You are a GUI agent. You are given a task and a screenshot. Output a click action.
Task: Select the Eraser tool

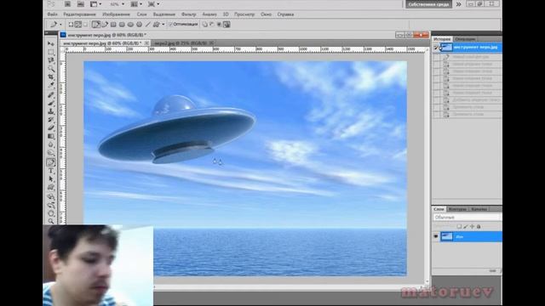pyautogui.click(x=51, y=128)
